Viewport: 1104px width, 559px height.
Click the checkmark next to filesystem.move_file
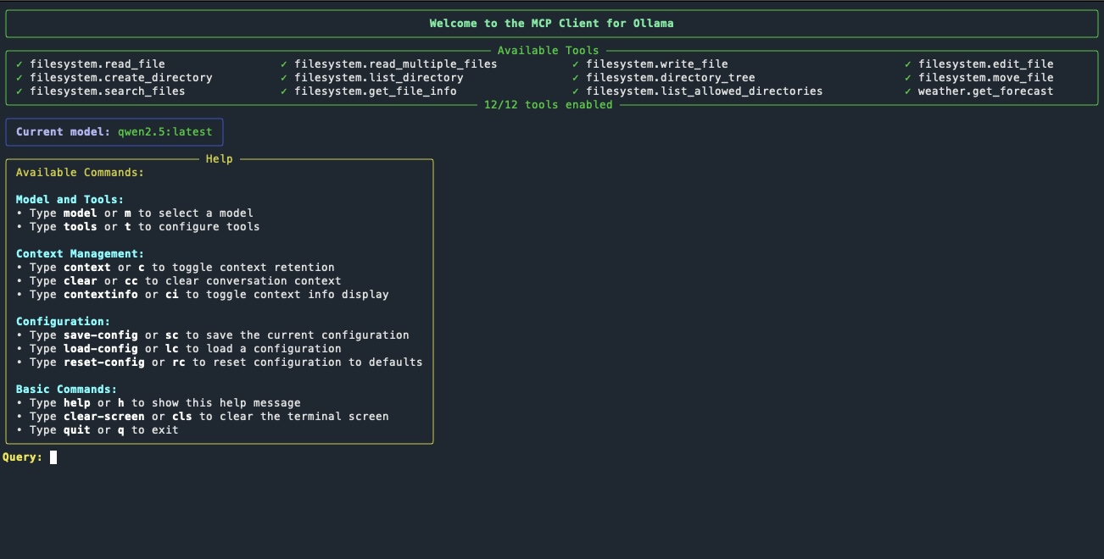[908, 78]
